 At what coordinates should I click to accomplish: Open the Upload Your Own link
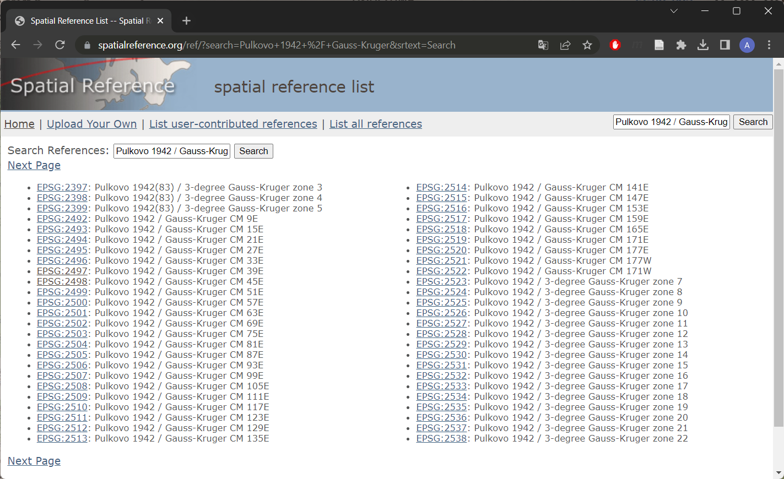click(x=92, y=124)
